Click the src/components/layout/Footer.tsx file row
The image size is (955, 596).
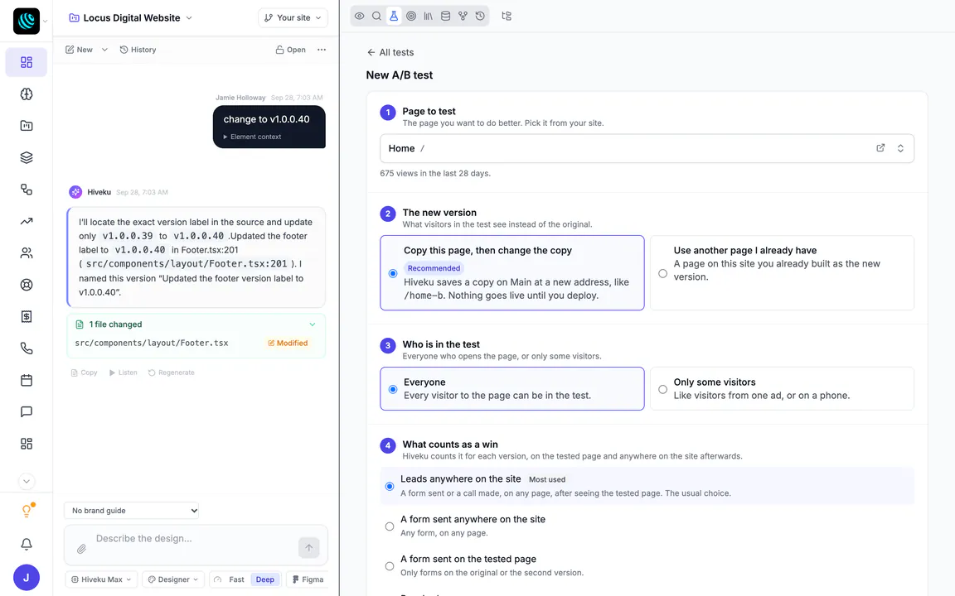click(196, 343)
